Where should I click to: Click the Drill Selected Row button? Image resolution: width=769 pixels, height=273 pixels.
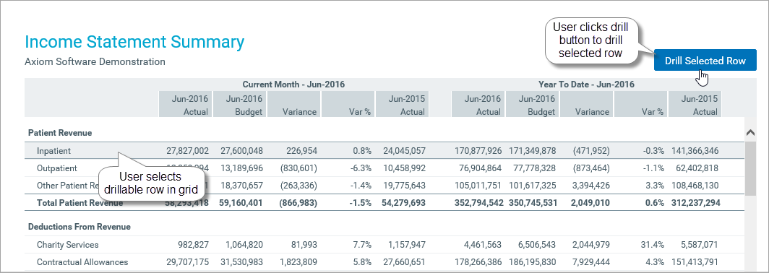pyautogui.click(x=705, y=61)
